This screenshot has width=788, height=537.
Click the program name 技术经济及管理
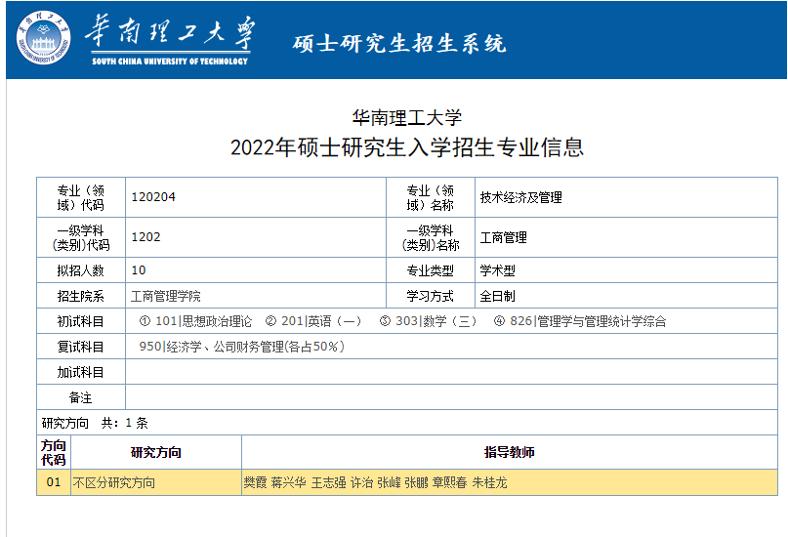[x=521, y=197]
